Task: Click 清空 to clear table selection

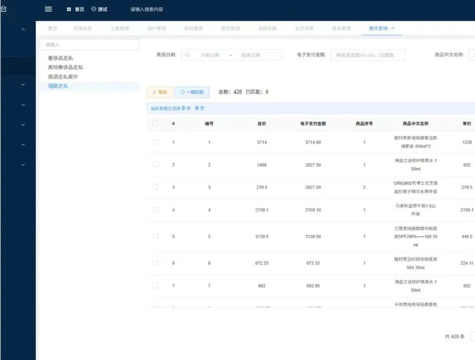Action: tap(199, 108)
